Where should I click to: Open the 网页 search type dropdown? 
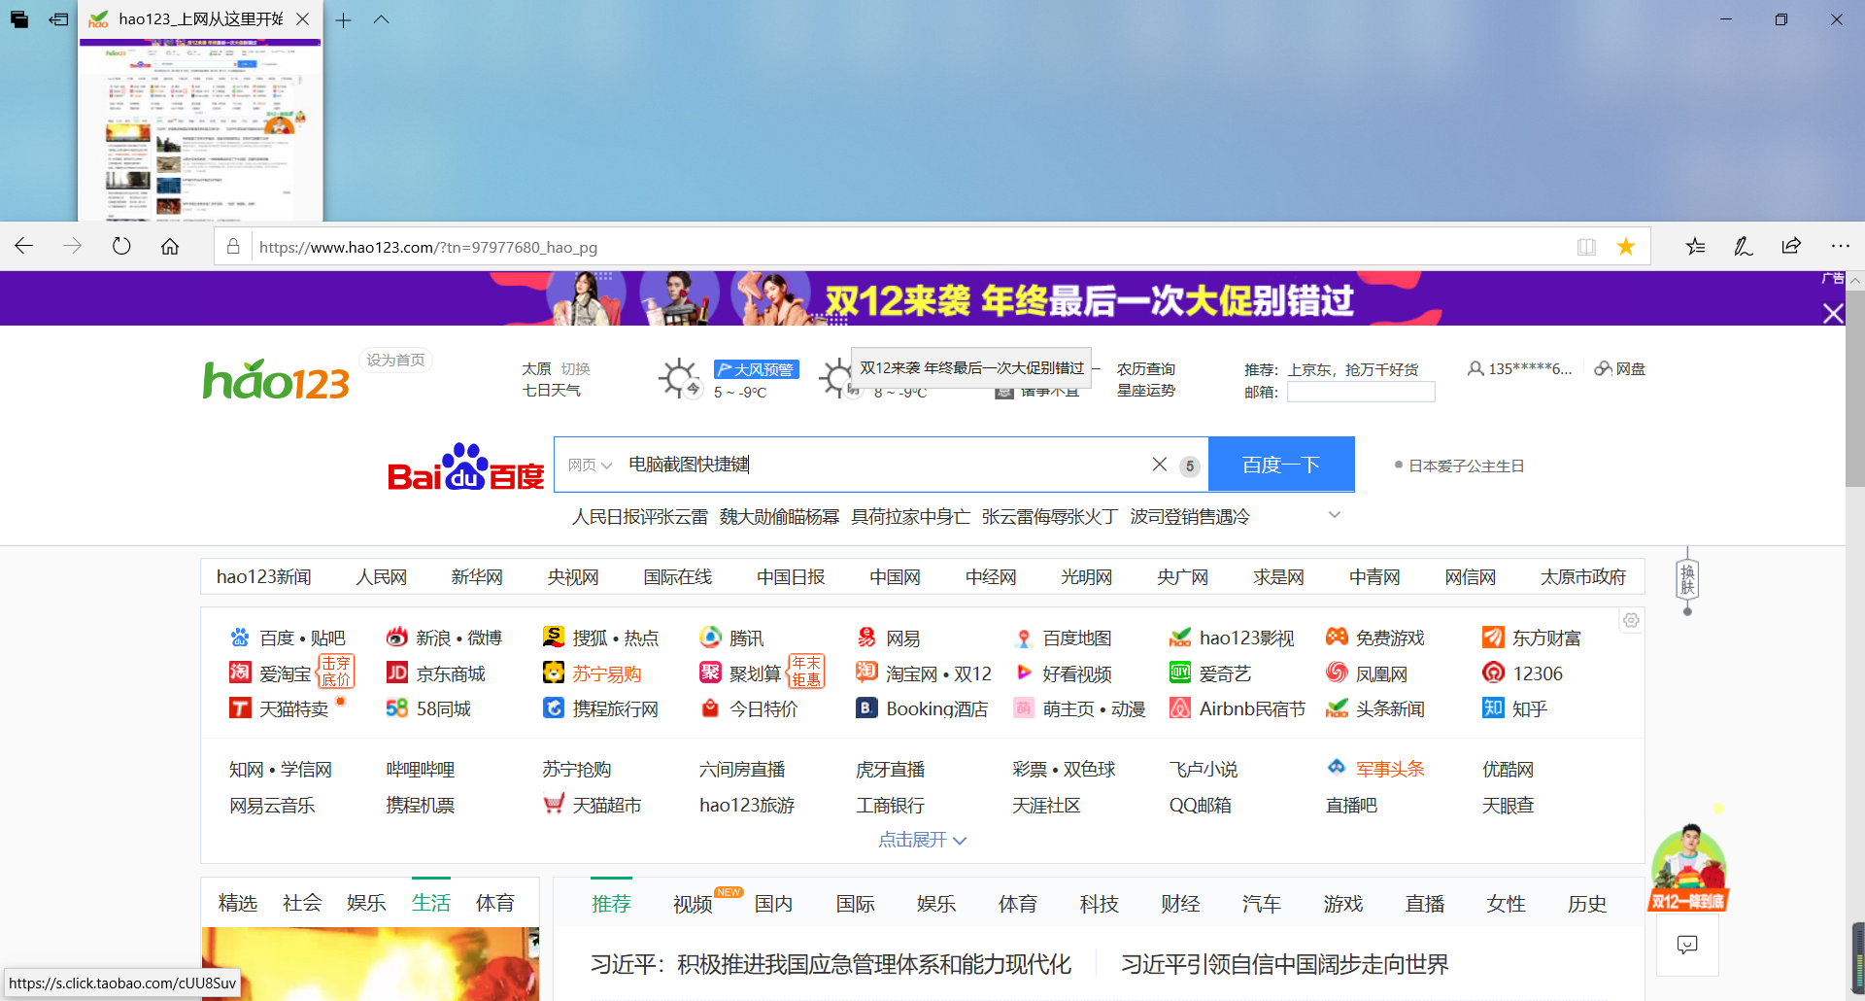(x=590, y=465)
